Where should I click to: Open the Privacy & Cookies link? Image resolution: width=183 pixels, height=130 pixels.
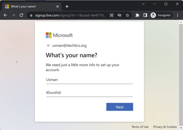[165, 127]
